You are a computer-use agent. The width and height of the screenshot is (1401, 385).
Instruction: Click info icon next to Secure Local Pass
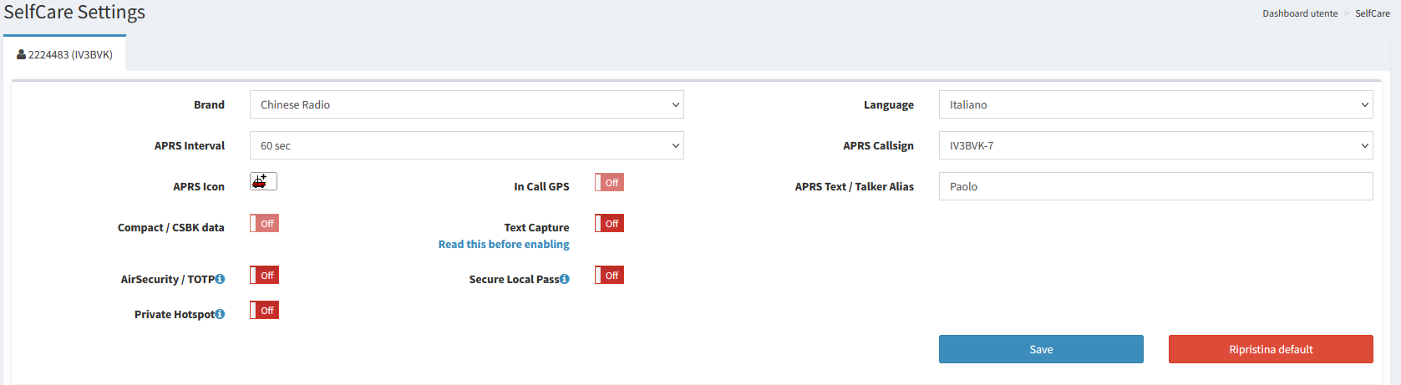(565, 279)
